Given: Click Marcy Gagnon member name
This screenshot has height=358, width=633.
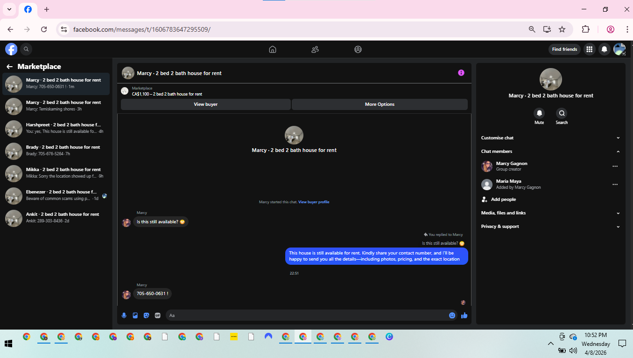Looking at the screenshot, I should [x=512, y=164].
